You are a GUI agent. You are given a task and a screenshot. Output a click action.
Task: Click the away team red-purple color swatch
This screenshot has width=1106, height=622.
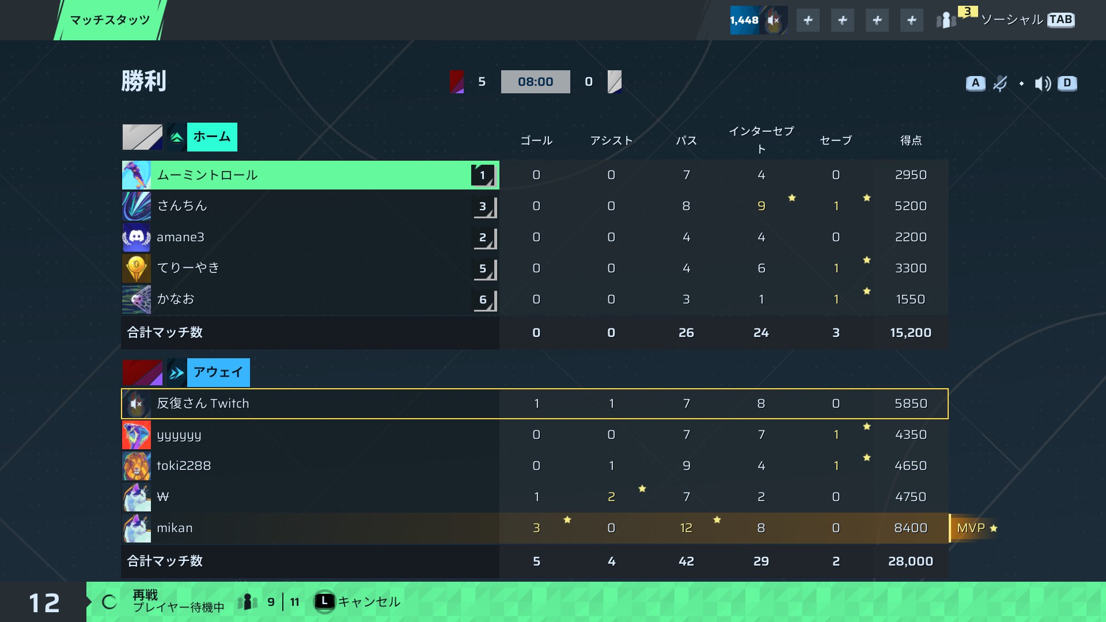(x=142, y=373)
